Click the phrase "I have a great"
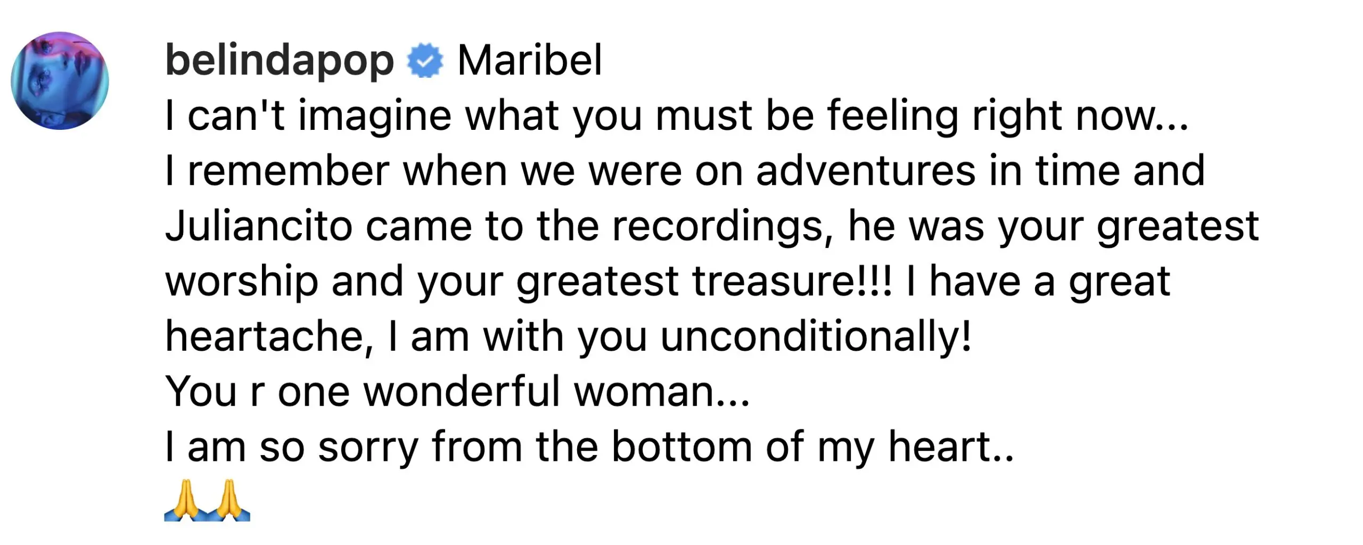The width and height of the screenshot is (1363, 545). (1038, 282)
